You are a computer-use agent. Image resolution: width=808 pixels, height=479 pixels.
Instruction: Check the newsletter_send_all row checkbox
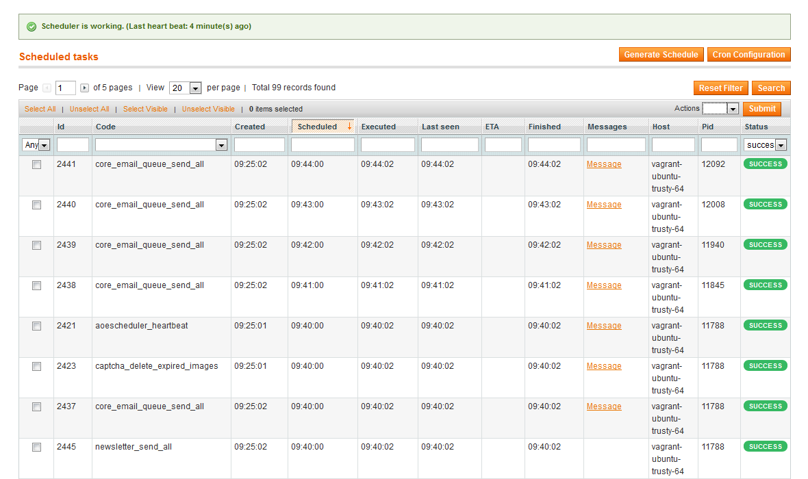coord(37,448)
